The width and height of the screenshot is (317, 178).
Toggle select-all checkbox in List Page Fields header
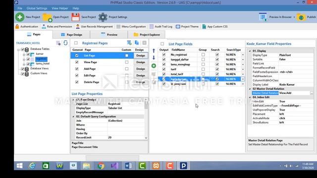pos(162,44)
